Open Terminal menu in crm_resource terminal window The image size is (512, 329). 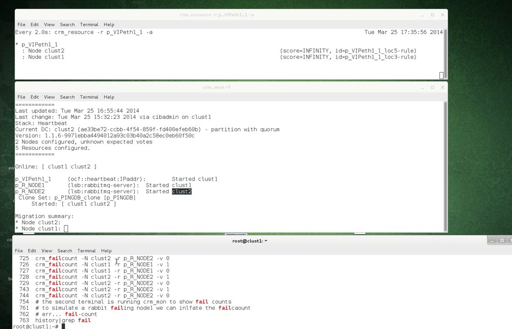(89, 25)
